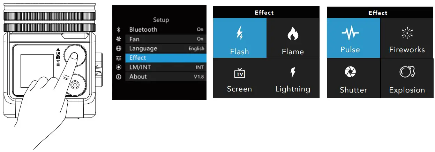
Task: Switch the LM/INT mode value
Action: pos(200,67)
